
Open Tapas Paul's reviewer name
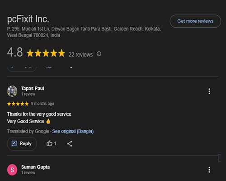tap(33, 88)
